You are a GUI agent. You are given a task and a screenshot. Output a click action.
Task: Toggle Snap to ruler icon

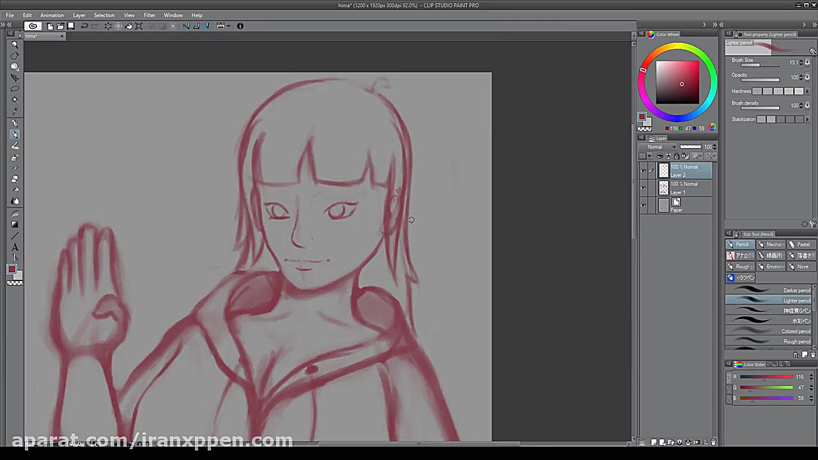[186, 26]
